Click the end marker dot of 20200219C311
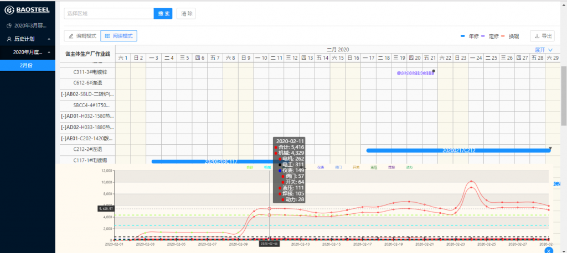567x253 pixels. [434, 71]
